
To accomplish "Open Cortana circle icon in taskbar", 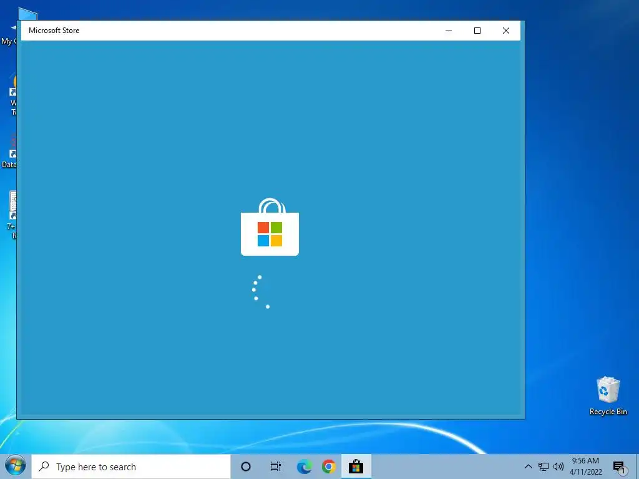I will 246,467.
